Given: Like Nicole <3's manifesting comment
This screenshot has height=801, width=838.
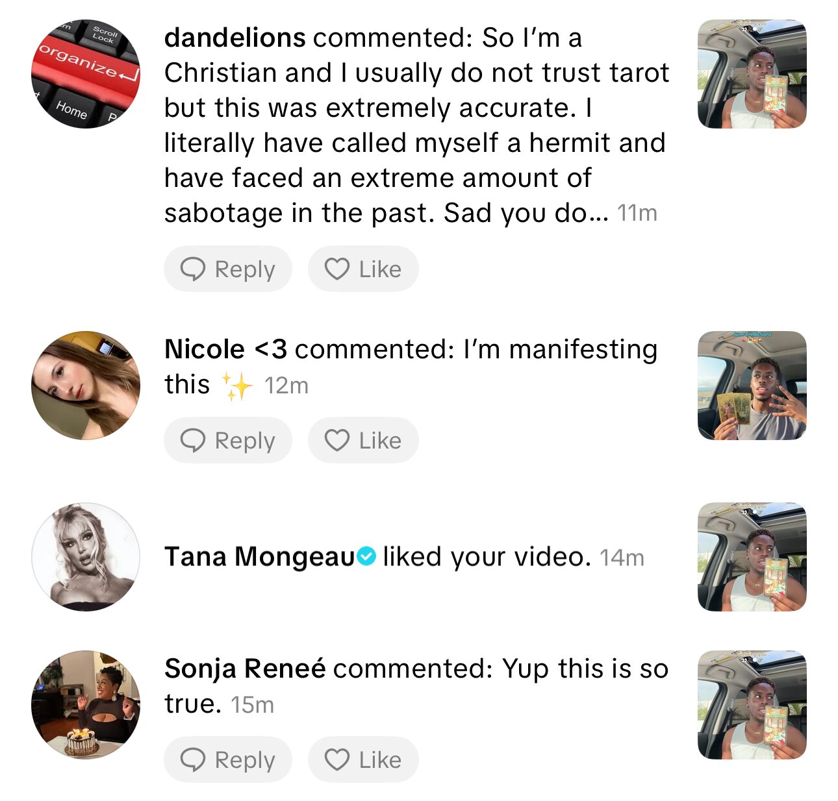Looking at the screenshot, I should (363, 440).
